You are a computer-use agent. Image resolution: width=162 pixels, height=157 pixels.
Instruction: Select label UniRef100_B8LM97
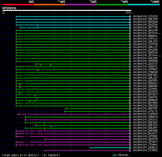click(x=145, y=128)
